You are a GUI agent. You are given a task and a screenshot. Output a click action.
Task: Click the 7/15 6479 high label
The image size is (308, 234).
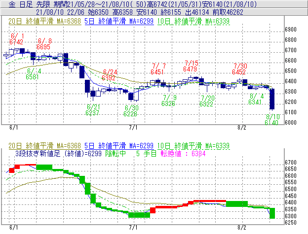pyautogui.click(x=191, y=66)
